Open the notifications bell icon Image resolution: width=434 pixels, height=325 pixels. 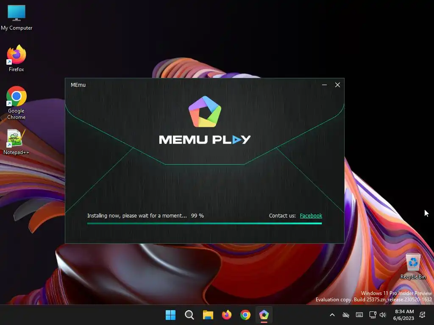[423, 315]
